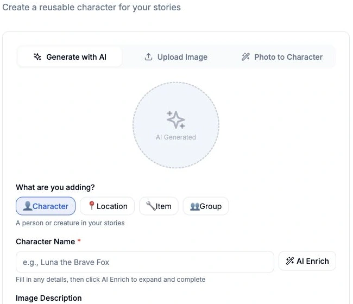Click the red pin icon in Location
The width and height of the screenshot is (353, 304).
[x=91, y=205]
